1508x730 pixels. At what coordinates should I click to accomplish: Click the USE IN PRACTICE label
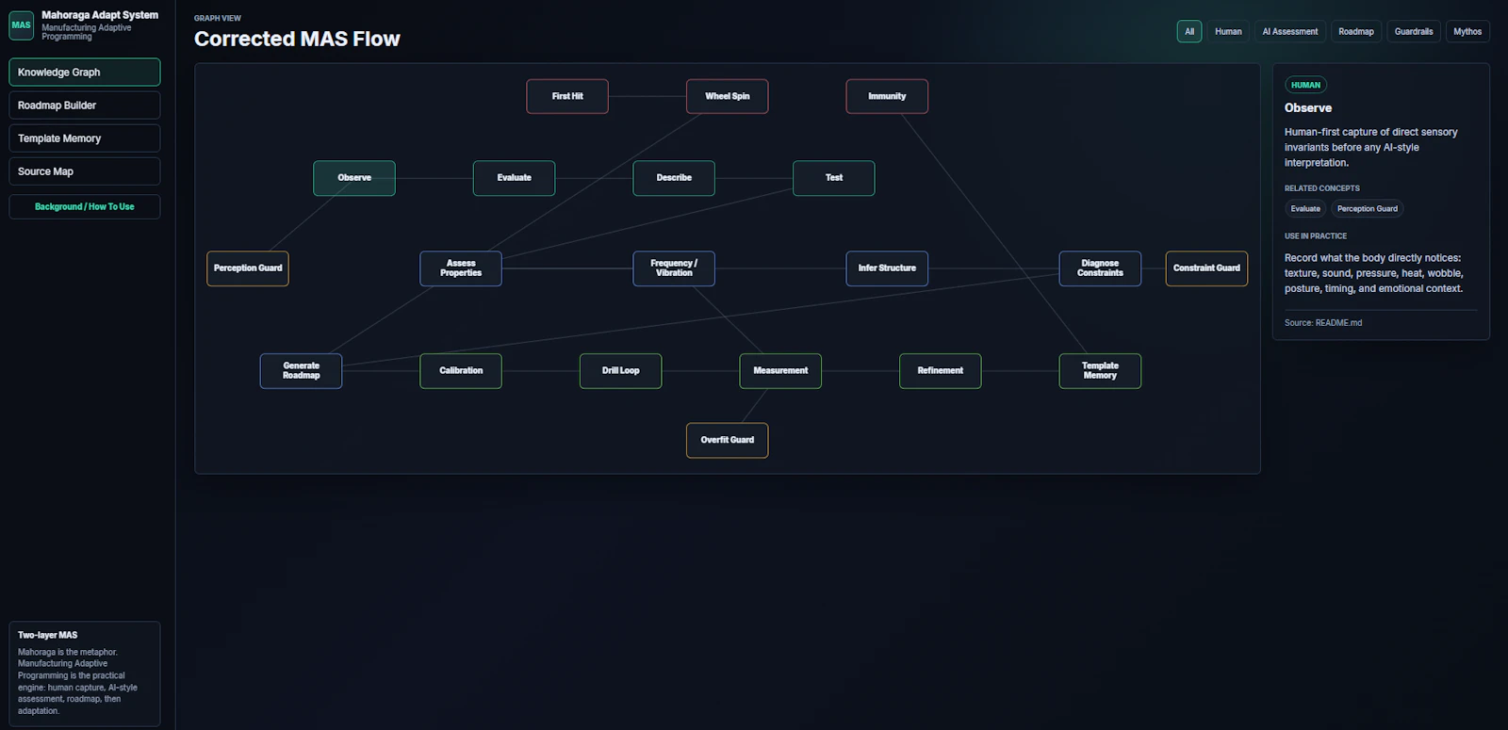point(1316,236)
